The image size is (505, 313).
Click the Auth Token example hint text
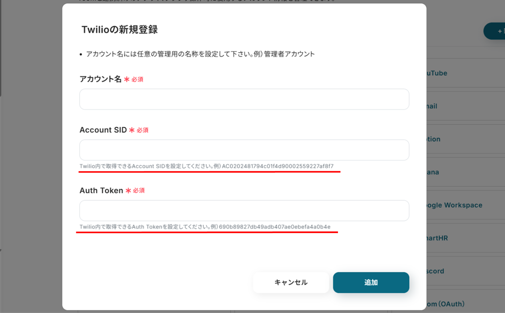pyautogui.click(x=205, y=227)
